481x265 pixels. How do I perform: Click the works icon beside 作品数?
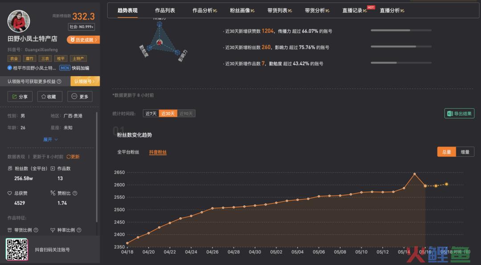(53, 168)
